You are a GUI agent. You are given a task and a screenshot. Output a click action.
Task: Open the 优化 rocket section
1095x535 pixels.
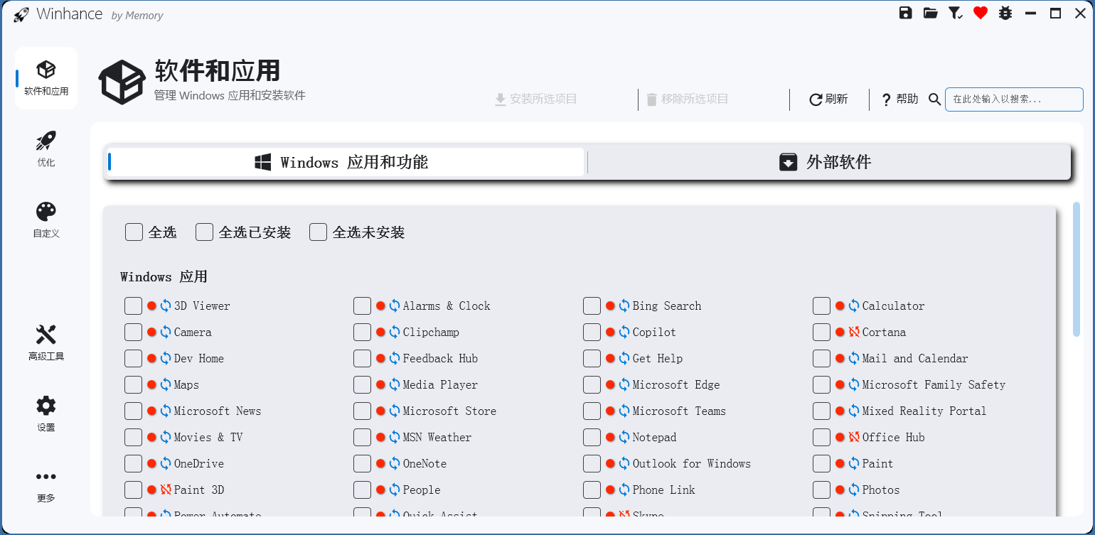click(x=46, y=149)
